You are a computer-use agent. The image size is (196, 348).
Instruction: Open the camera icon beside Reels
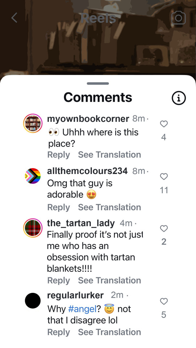tap(179, 18)
